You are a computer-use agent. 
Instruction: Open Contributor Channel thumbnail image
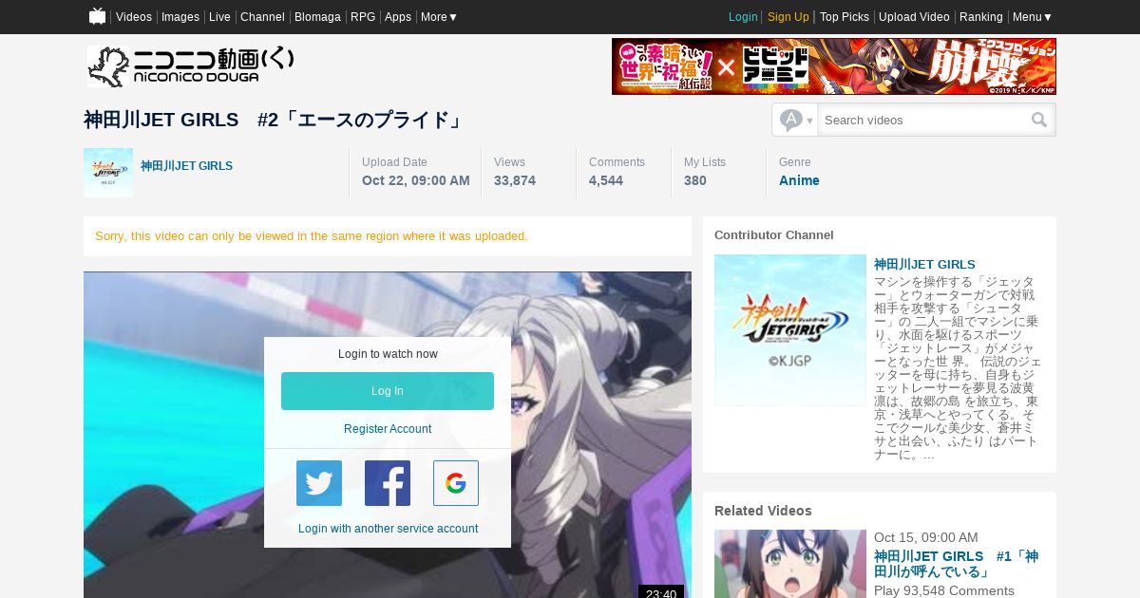pos(790,330)
